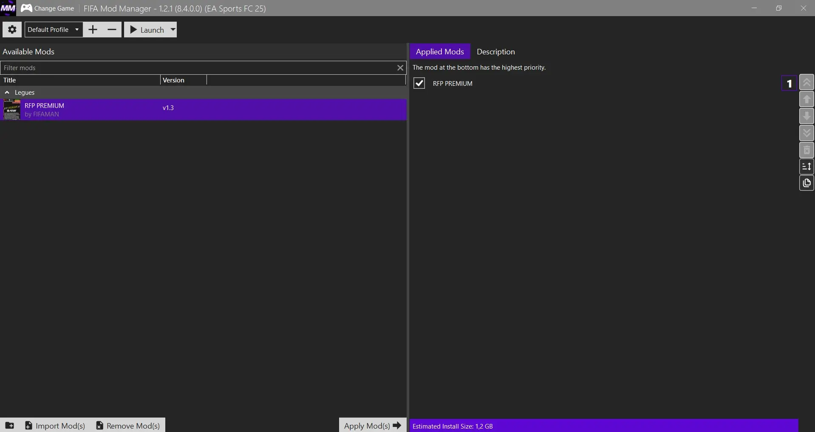Move applied mod up one position

click(x=807, y=99)
